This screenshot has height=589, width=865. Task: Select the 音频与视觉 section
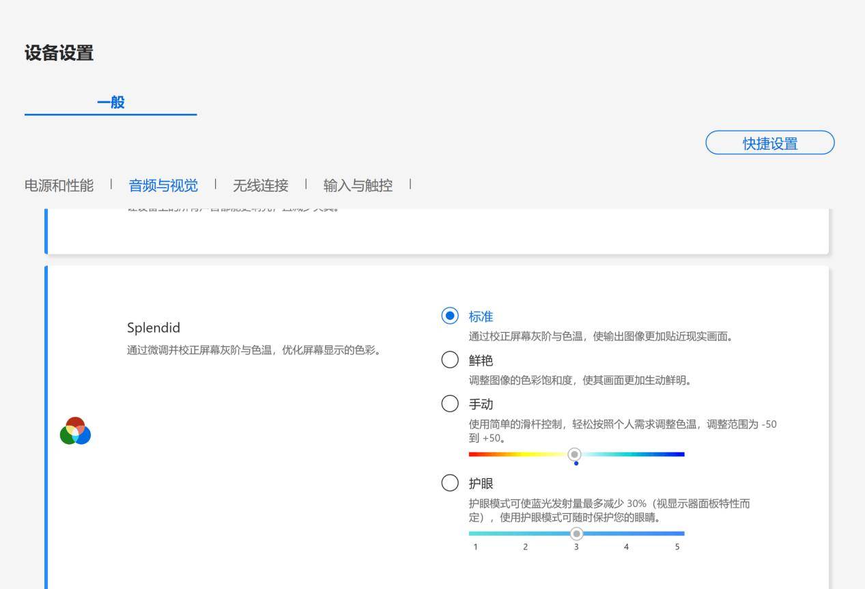coord(163,185)
